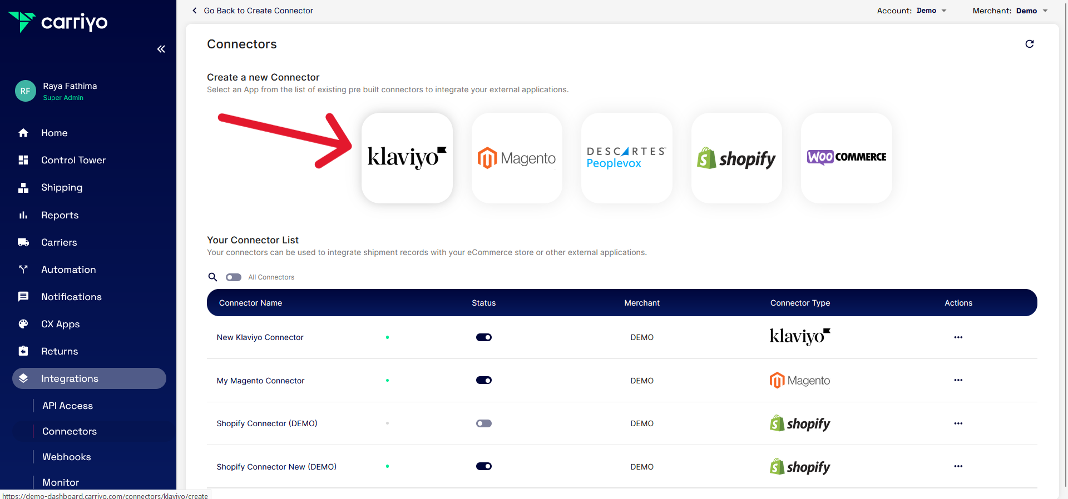Open actions menu for My Magento Connector
The width and height of the screenshot is (1068, 499).
point(958,380)
